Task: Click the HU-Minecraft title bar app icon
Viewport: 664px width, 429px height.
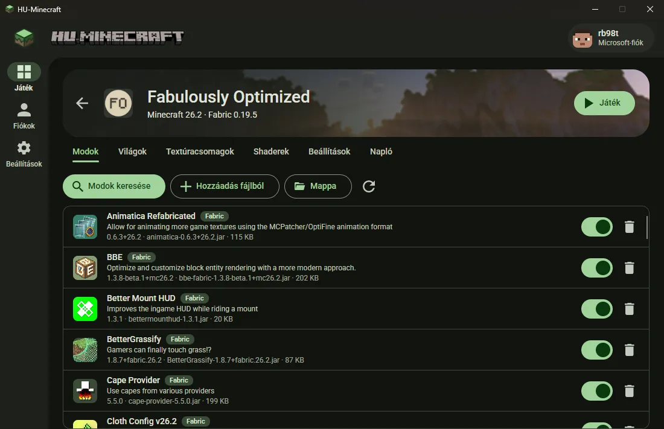Action: pos(9,9)
